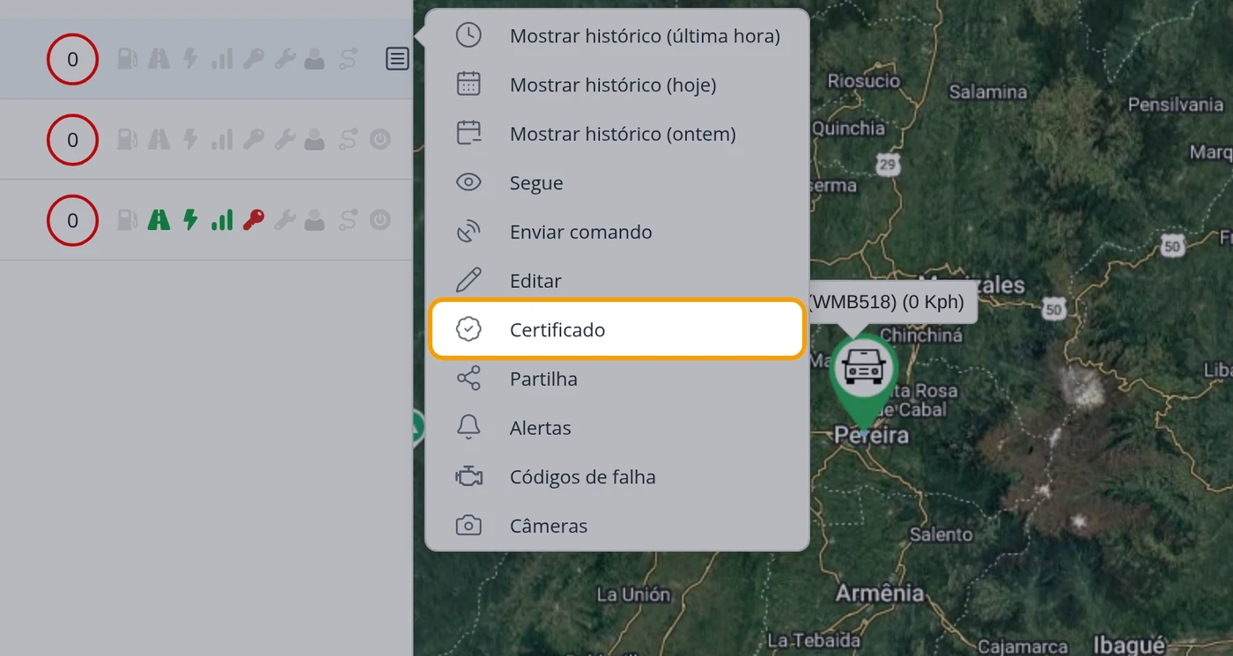Image resolution: width=1233 pixels, height=656 pixels.
Task: Pick Mostrar histórico (ontem) menu entry
Action: click(617, 134)
